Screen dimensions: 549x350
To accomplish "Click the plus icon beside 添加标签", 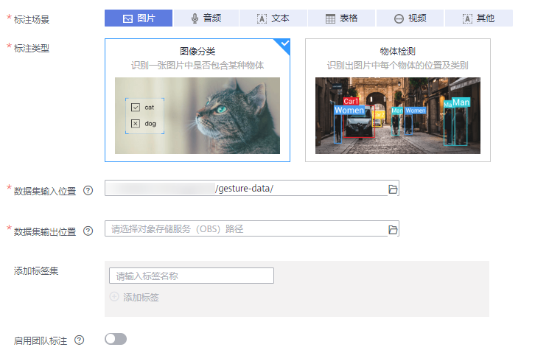I will tap(114, 297).
